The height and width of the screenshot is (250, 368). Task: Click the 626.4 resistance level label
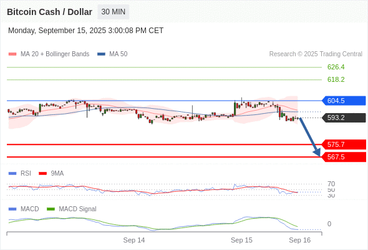pos(336,67)
